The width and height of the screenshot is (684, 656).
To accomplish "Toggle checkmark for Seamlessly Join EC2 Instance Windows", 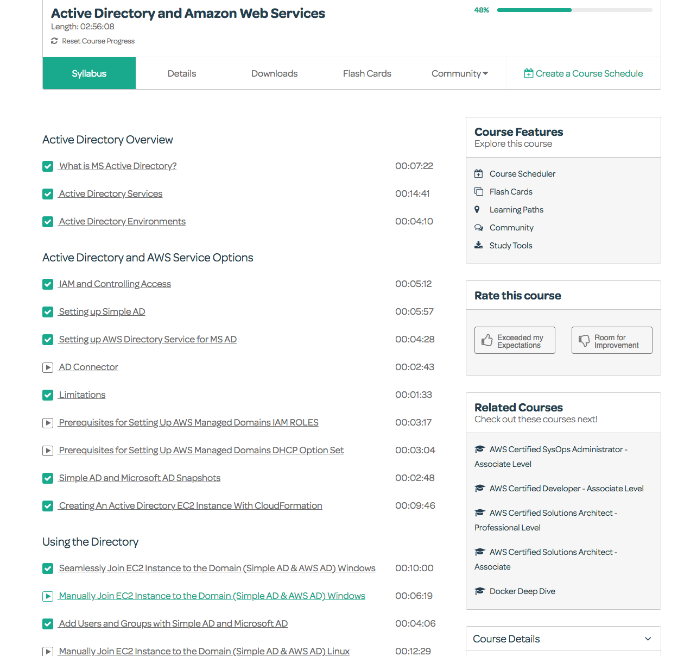I will click(x=48, y=568).
